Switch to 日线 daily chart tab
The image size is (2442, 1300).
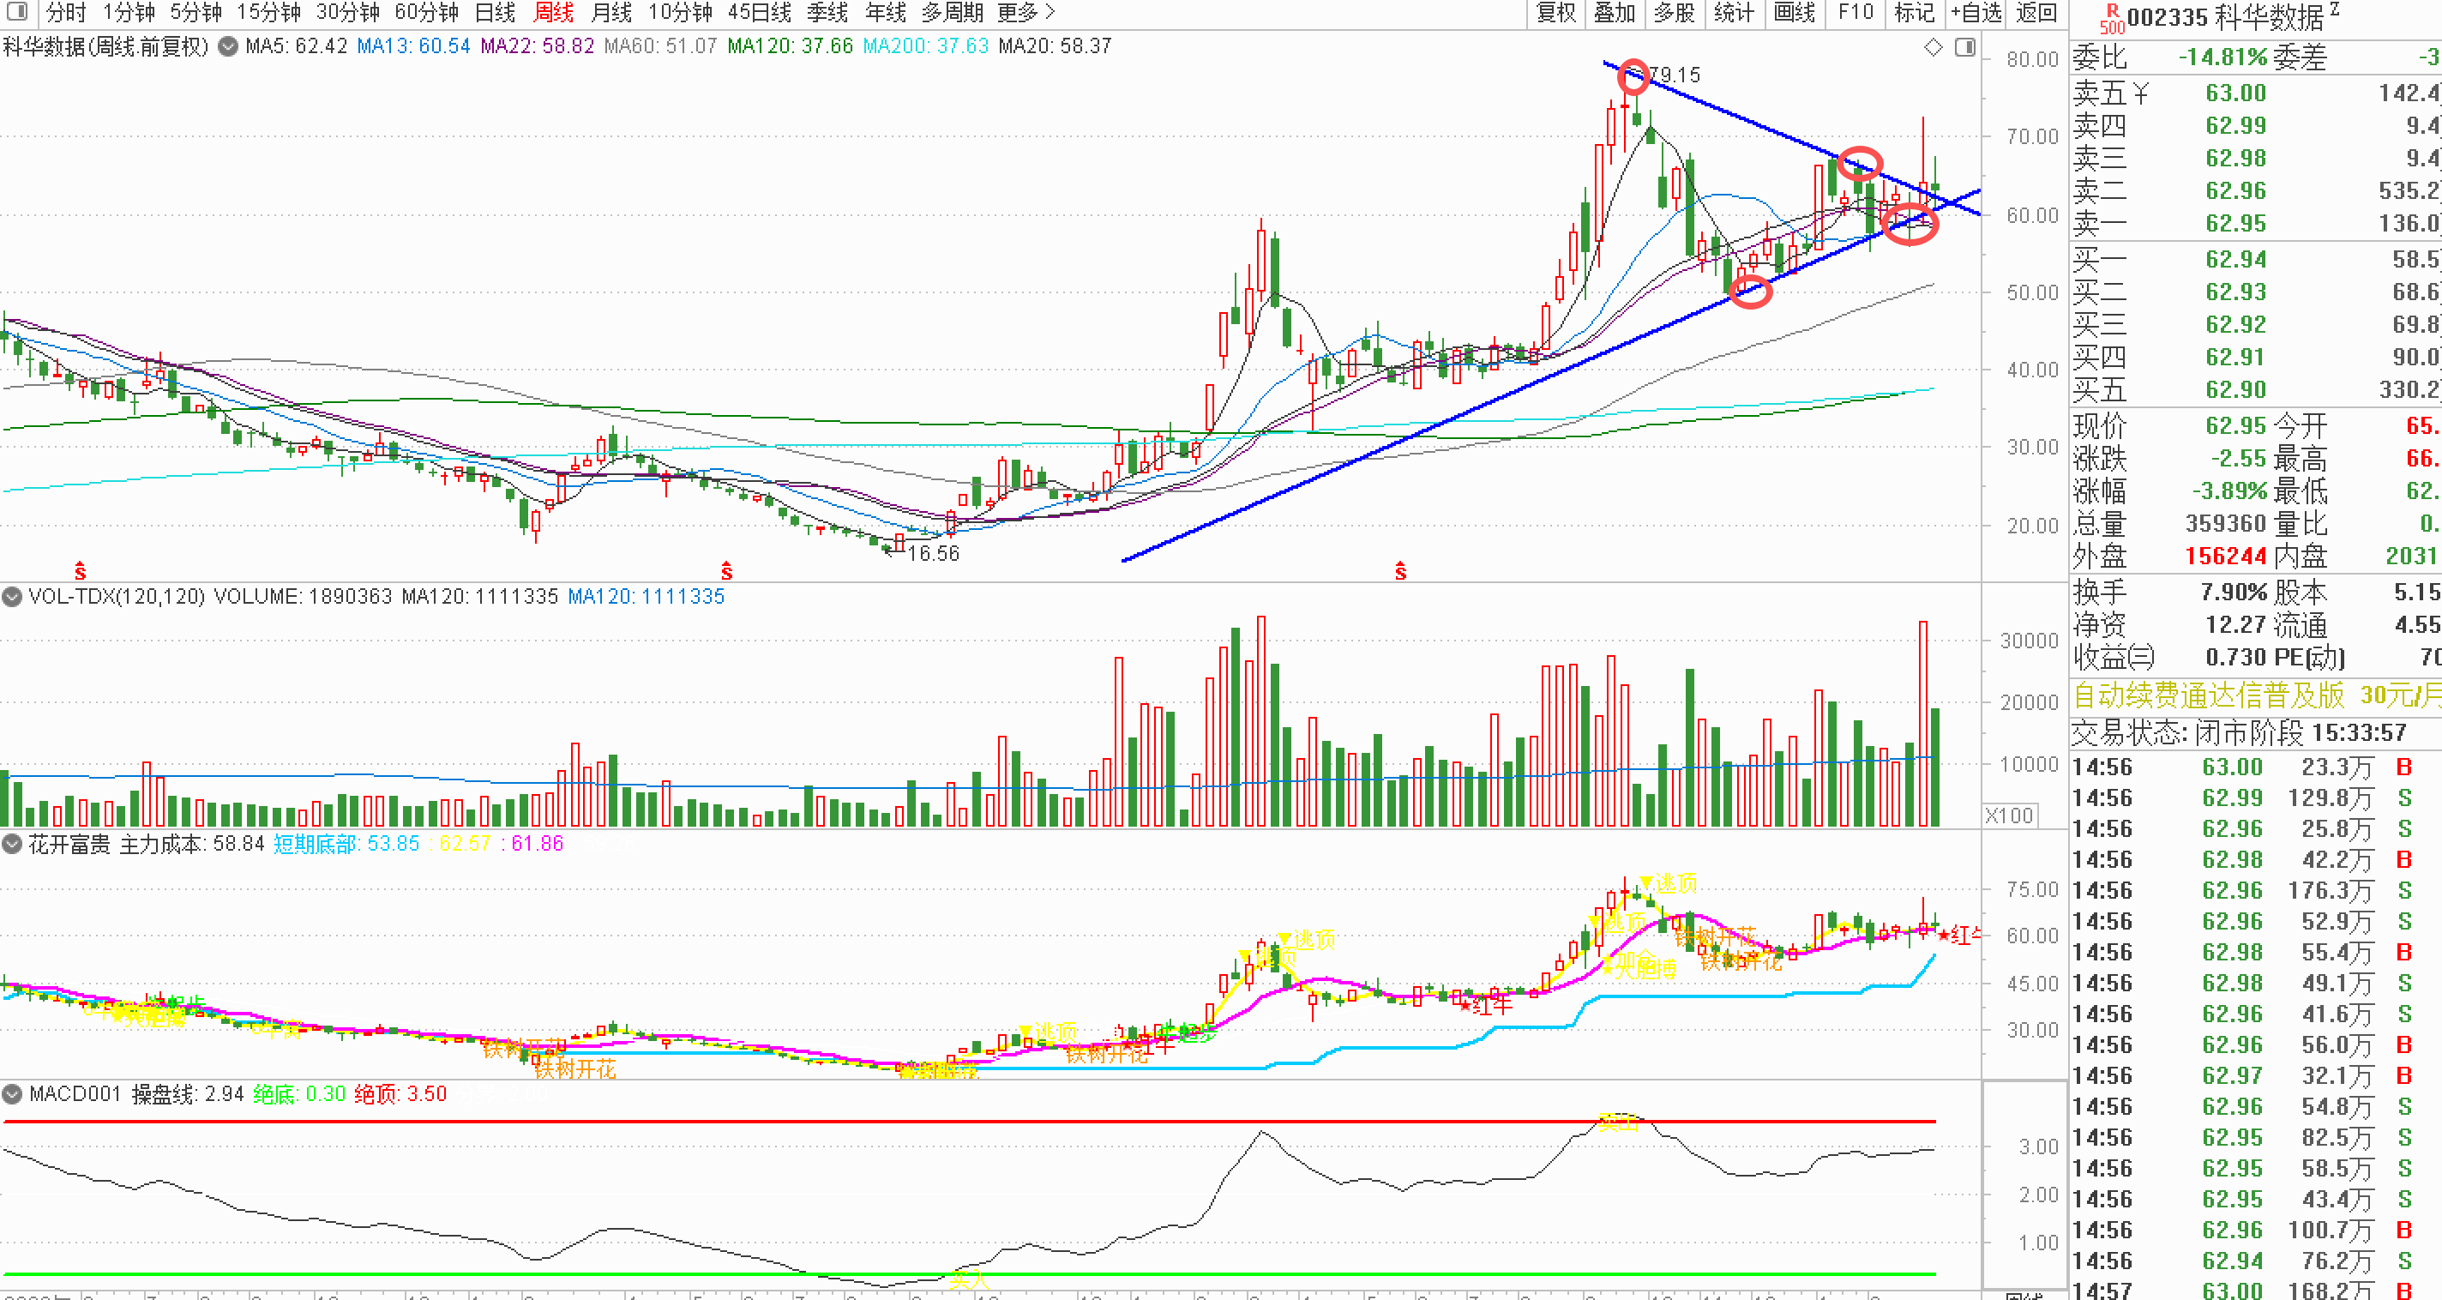(494, 12)
